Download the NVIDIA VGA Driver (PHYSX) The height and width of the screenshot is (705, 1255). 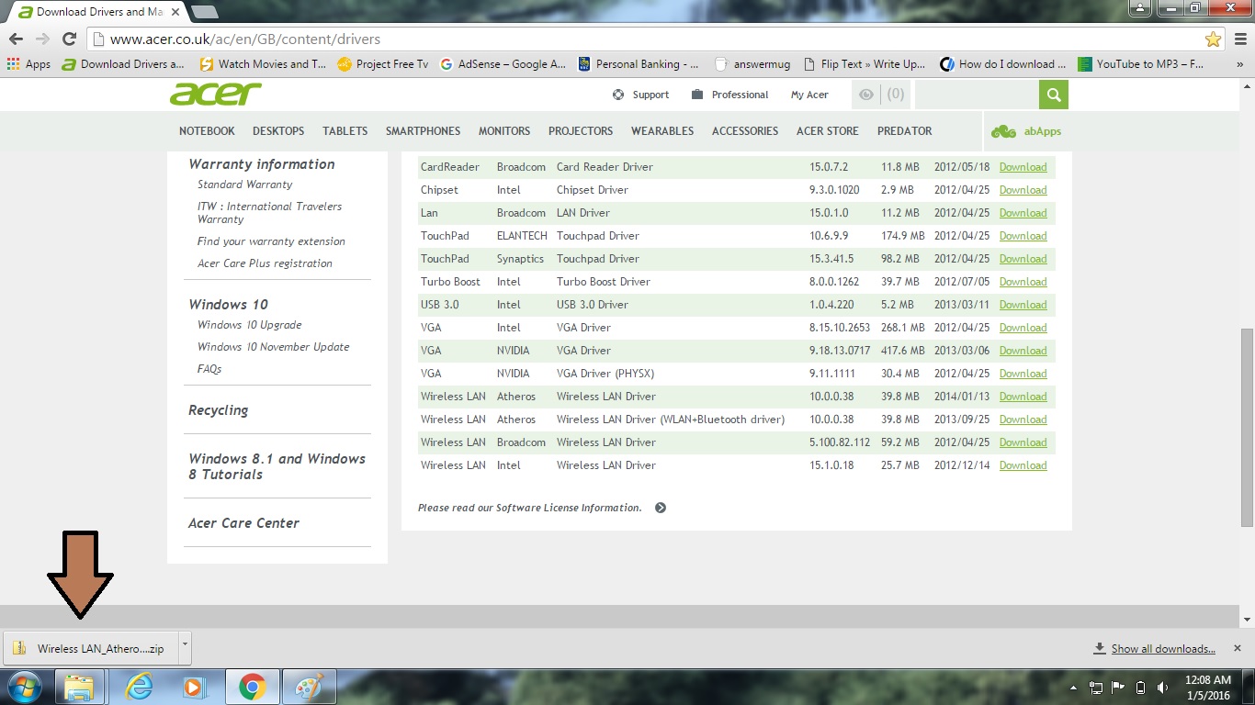point(1023,374)
